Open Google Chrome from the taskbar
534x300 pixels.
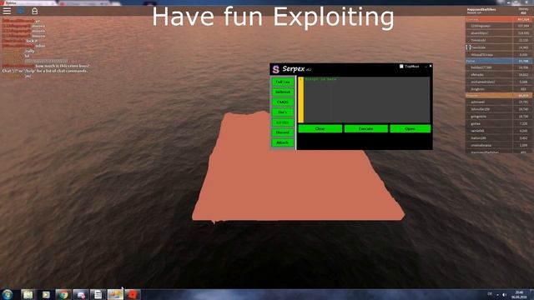(x=63, y=294)
